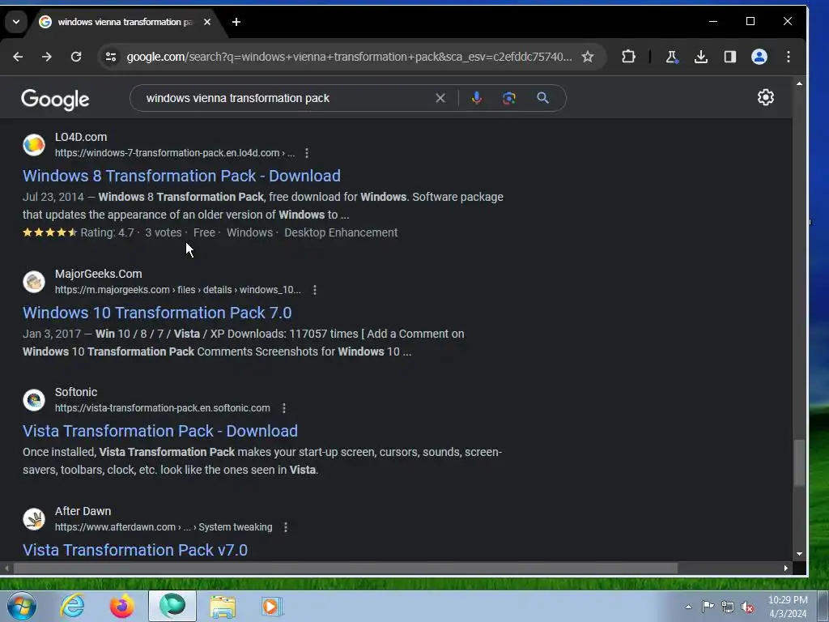Click the horizontal scrollbar right arrow

point(786,568)
